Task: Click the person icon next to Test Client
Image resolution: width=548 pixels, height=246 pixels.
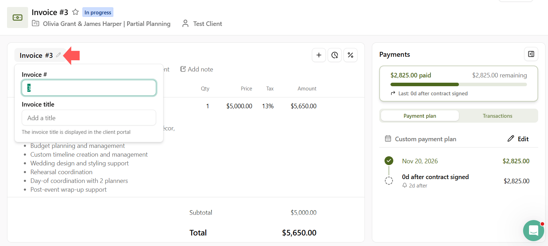Action: tap(185, 23)
